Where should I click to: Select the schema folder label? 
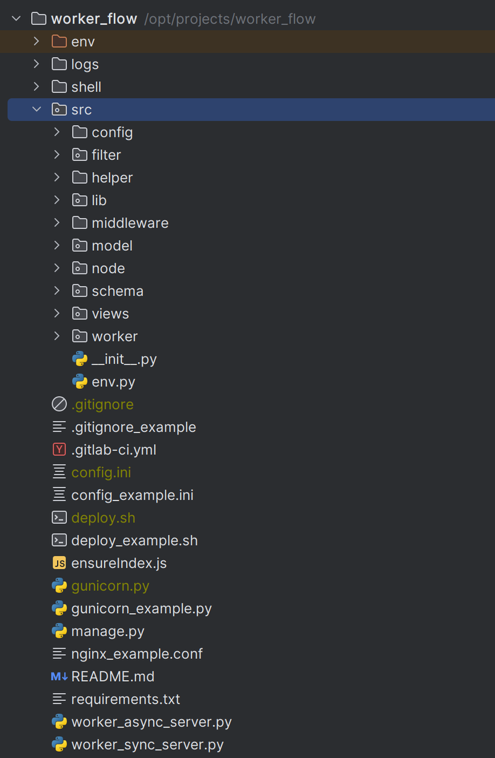tap(118, 290)
